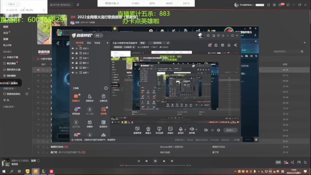The height and width of the screenshot is (175, 311).
Task: Expand speaker options arrow
Action: pyautogui.click(x=196, y=129)
